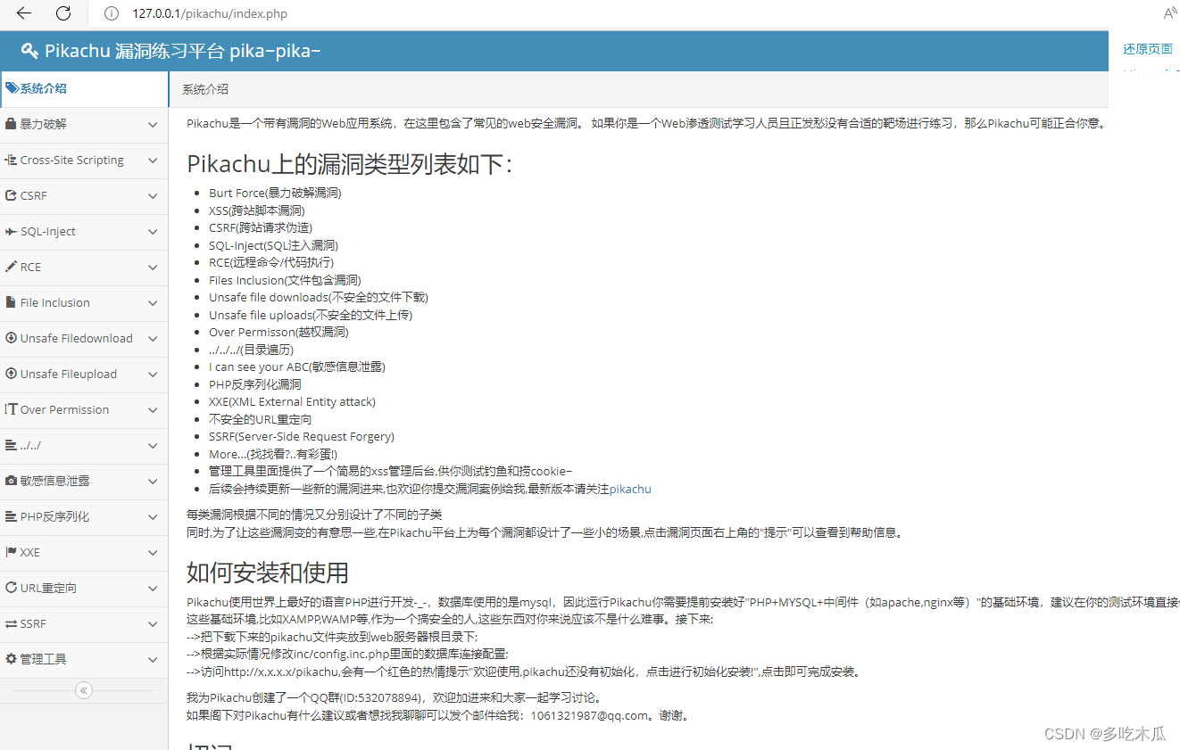Expand the Cross-Site Scripting section

coord(152,161)
